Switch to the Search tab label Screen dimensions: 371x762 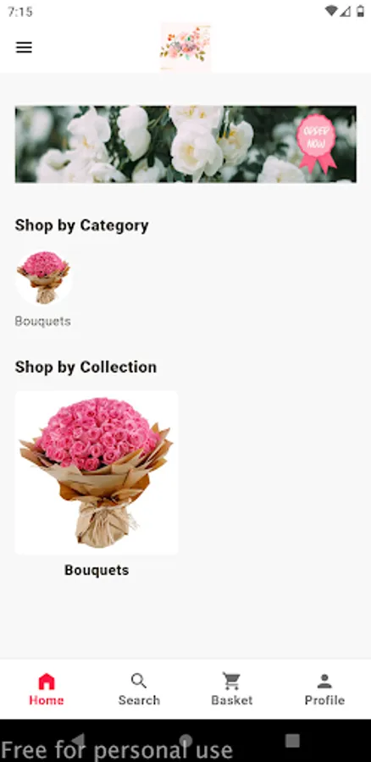point(139,700)
